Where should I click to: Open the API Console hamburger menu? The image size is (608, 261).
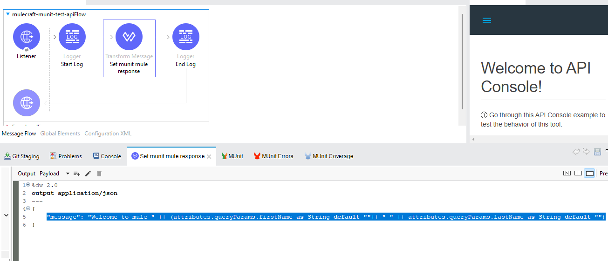487,20
